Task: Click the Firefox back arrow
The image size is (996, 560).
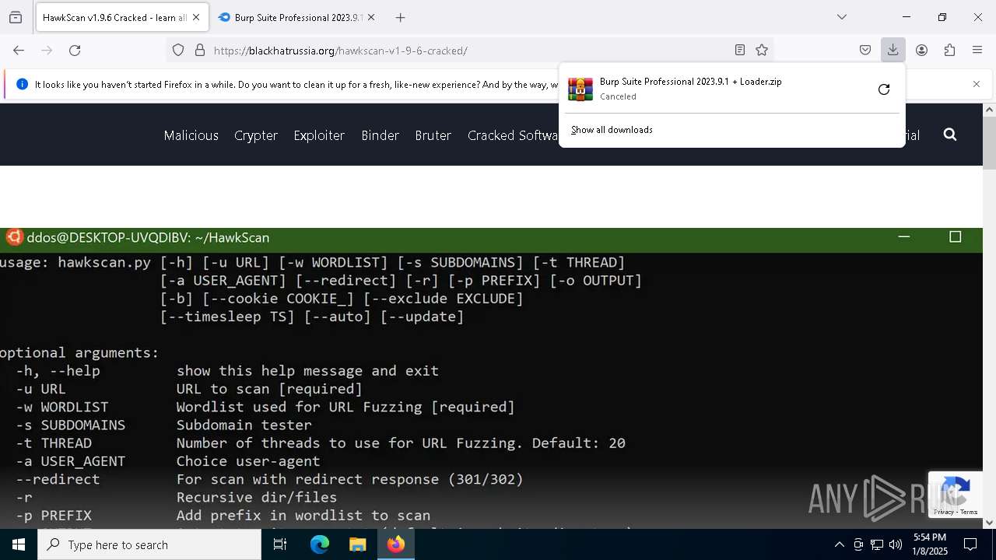Action: coord(19,51)
